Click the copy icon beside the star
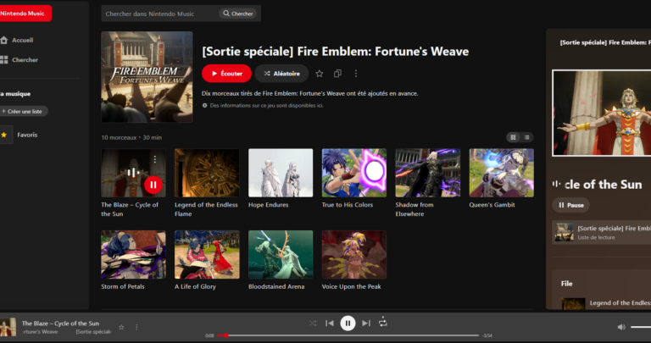 (x=337, y=74)
